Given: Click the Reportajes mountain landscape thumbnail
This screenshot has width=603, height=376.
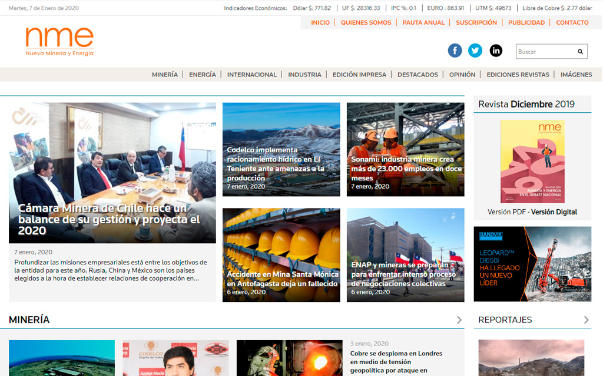Looking at the screenshot, I should (531, 358).
